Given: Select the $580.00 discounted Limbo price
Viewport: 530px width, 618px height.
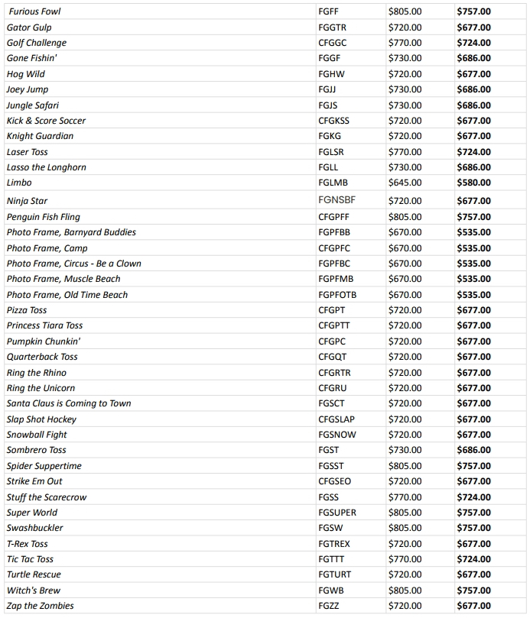Looking at the screenshot, I should tap(473, 183).
